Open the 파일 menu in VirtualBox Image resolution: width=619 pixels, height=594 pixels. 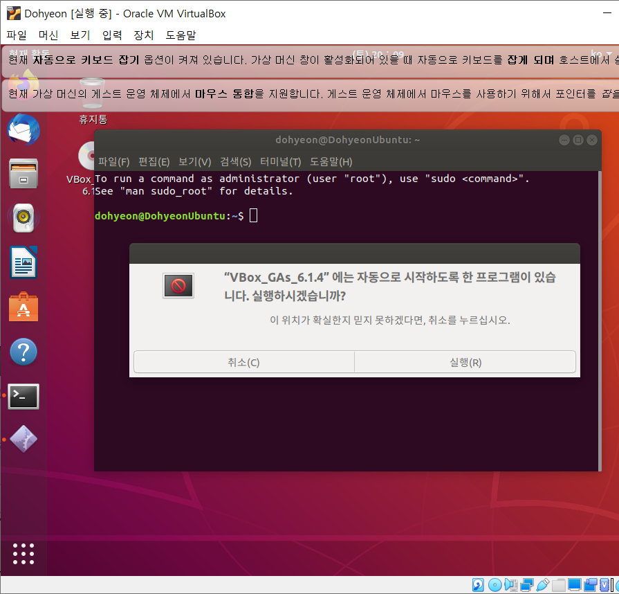coord(17,35)
